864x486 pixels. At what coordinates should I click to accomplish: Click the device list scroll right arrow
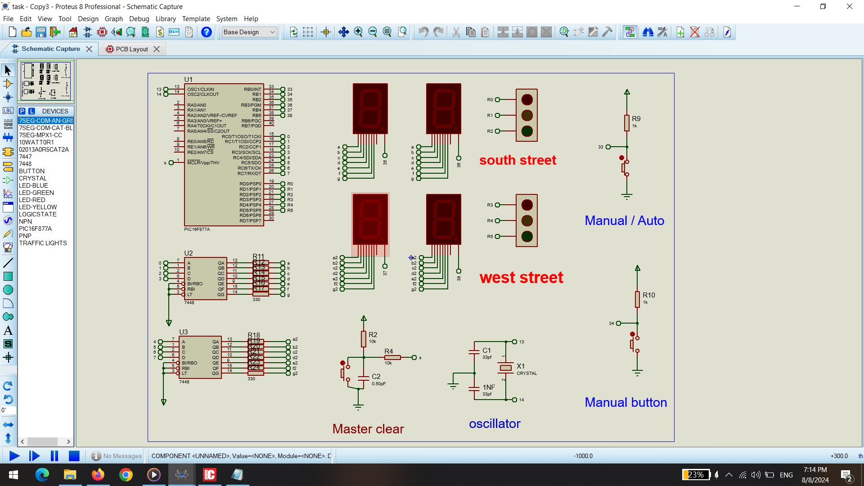pyautogui.click(x=68, y=441)
